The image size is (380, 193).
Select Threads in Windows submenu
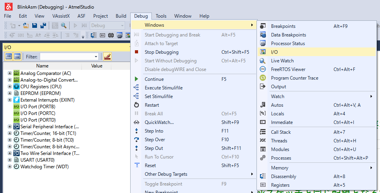tap(317, 140)
